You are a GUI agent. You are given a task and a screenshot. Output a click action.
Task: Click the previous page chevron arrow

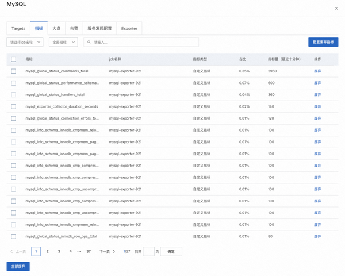click(x=11, y=251)
